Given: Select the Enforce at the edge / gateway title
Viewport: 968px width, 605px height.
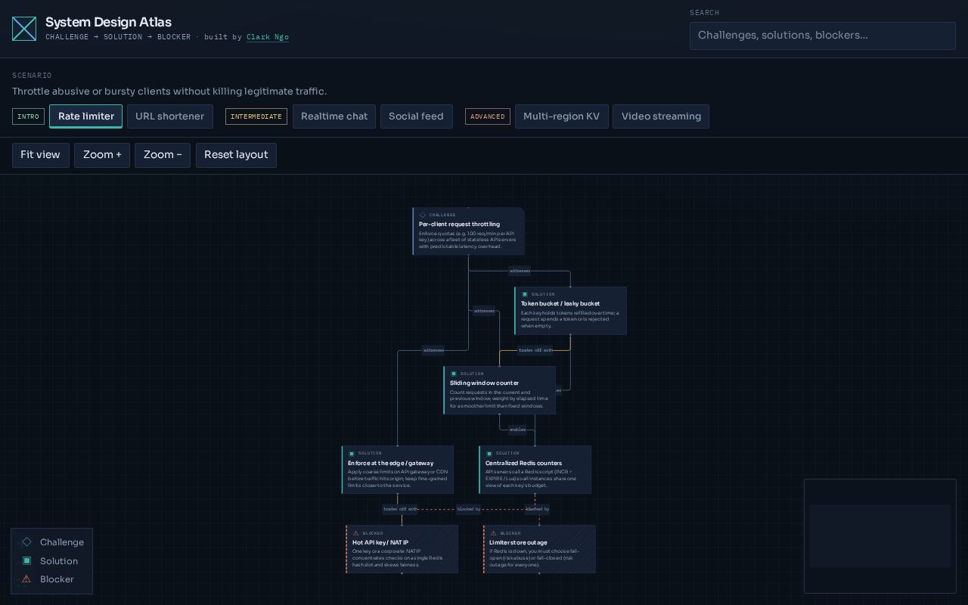Looking at the screenshot, I should [391, 464].
